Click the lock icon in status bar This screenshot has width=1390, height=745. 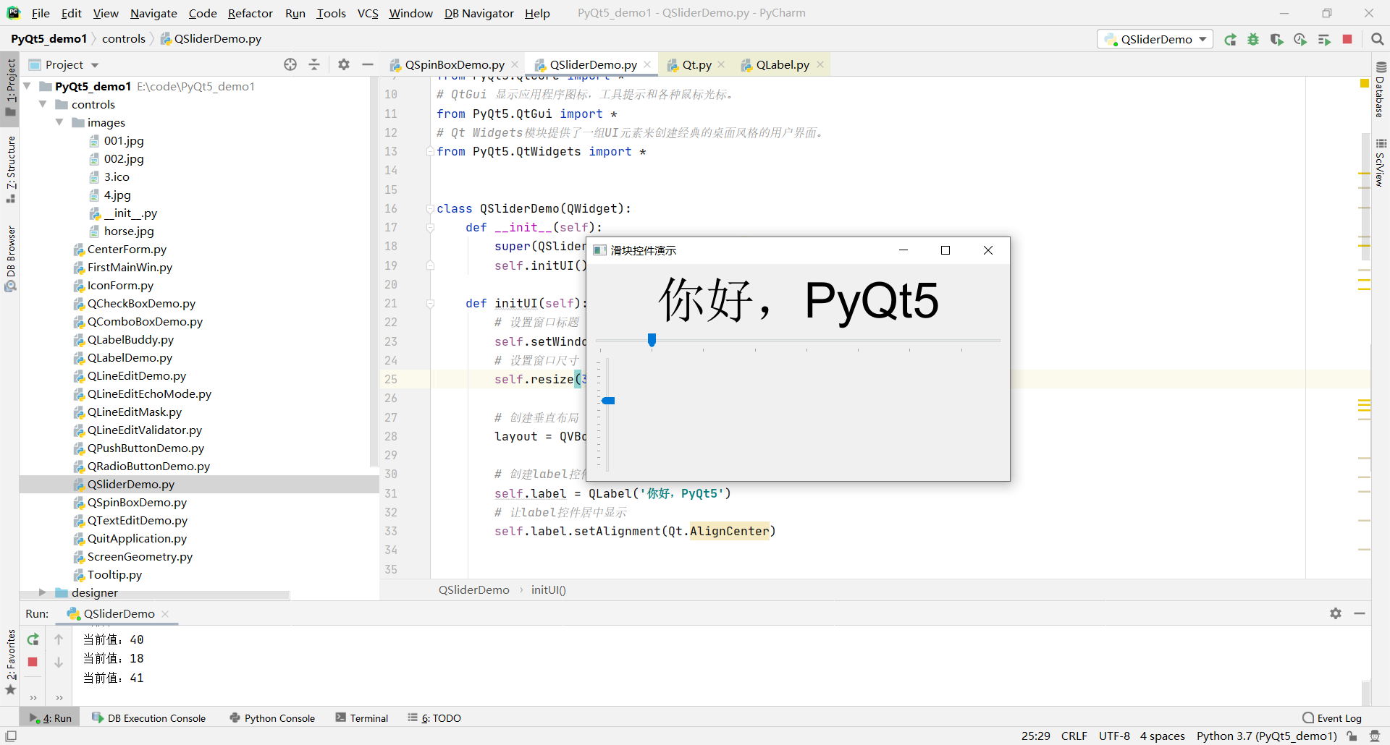1352,736
